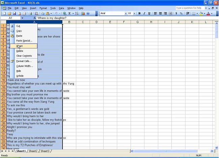Toggle Align Left
Screen dimensions: 219x158
[x=155, y=13]
